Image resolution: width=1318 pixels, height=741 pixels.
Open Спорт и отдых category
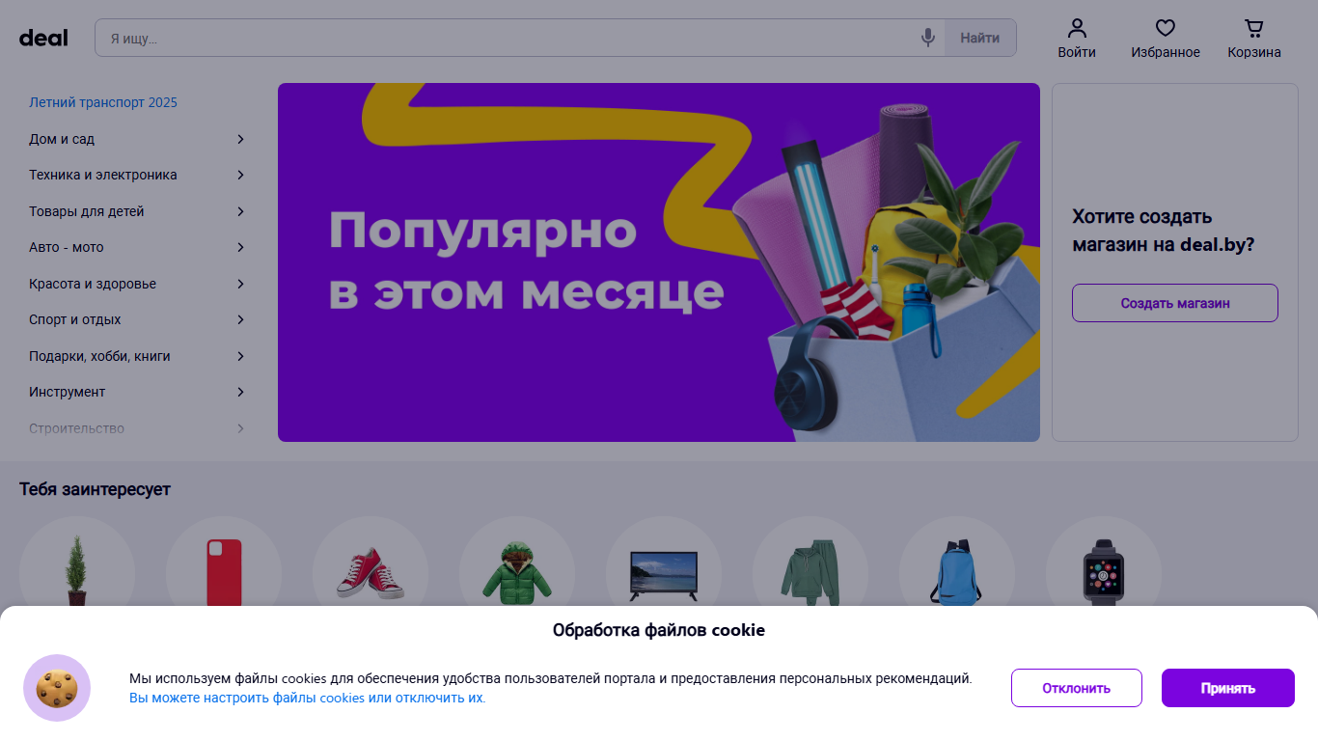coord(75,319)
